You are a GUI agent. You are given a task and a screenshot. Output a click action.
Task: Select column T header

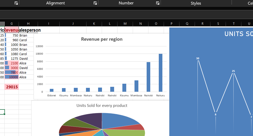pos(233,24)
